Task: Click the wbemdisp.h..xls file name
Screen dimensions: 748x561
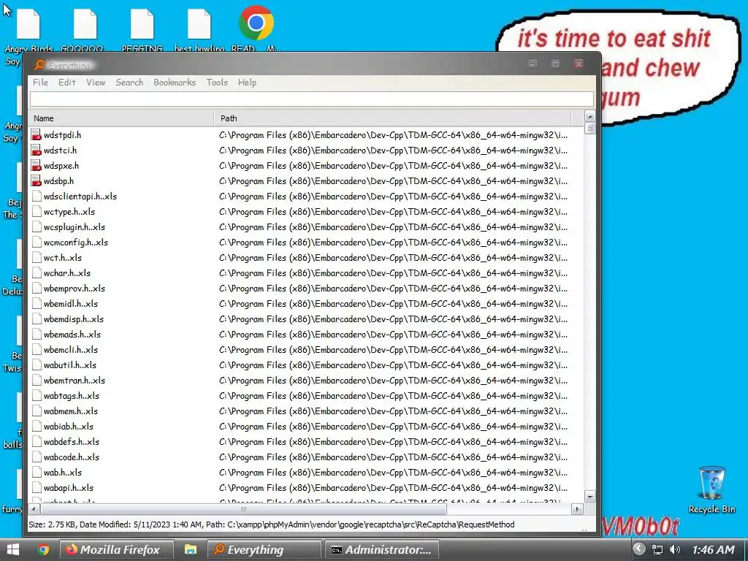Action: pyautogui.click(x=74, y=319)
